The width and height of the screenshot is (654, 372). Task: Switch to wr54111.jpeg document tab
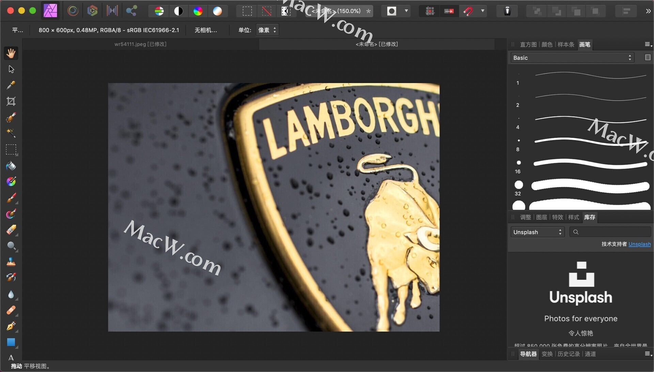pyautogui.click(x=140, y=44)
